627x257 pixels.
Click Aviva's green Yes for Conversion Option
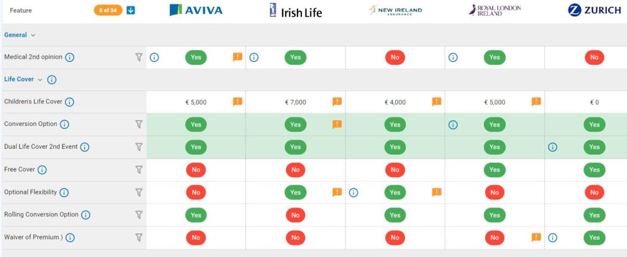(x=196, y=124)
